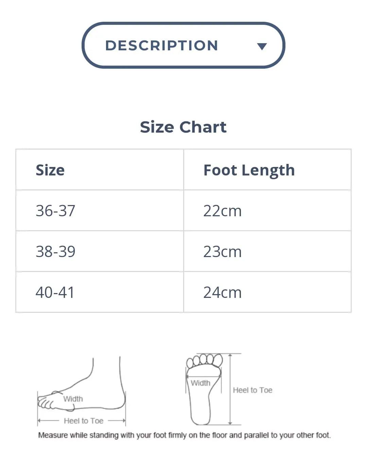The height and width of the screenshot is (457, 367).
Task: Click the 36-37 size cell
Action: point(55,211)
